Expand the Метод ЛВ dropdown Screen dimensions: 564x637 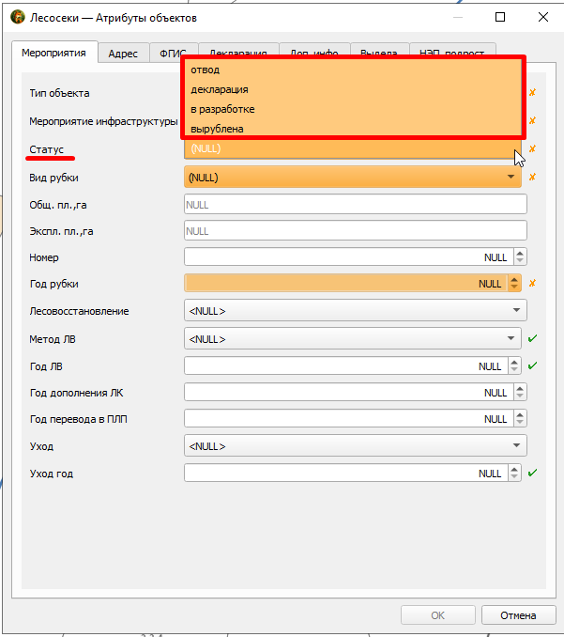[353, 339]
